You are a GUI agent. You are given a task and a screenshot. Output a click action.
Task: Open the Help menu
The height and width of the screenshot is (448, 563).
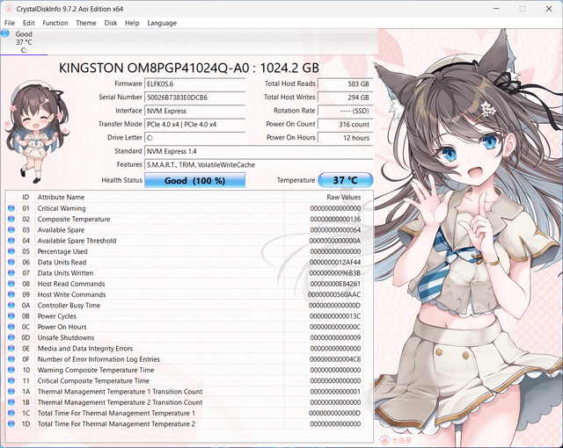coord(132,23)
